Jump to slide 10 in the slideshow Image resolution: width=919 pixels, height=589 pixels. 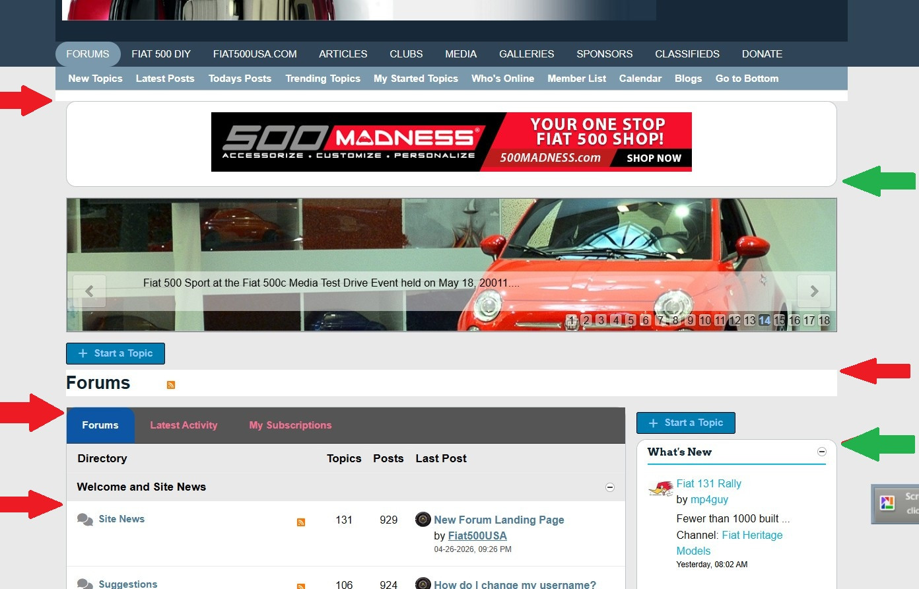click(705, 320)
